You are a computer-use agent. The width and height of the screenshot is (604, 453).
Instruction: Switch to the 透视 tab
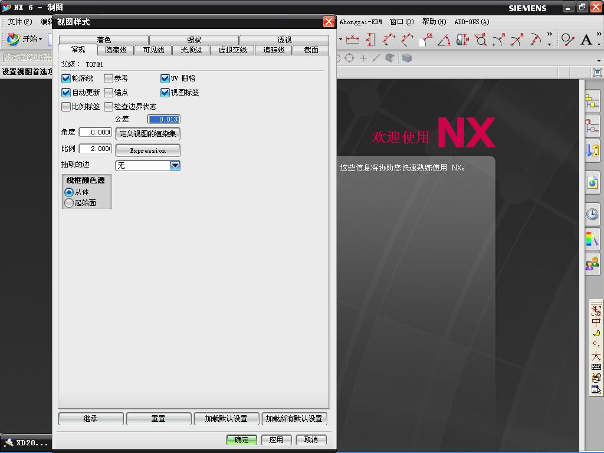pyautogui.click(x=284, y=40)
